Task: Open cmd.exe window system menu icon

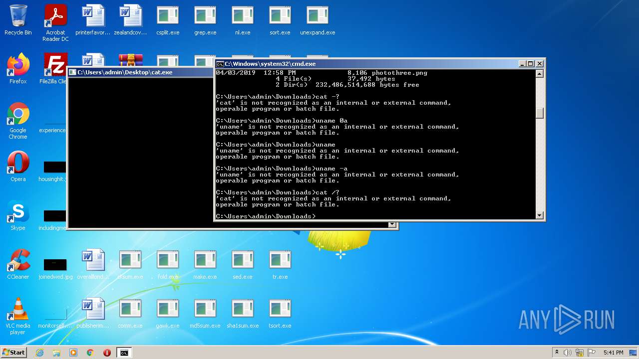Action: coord(220,64)
